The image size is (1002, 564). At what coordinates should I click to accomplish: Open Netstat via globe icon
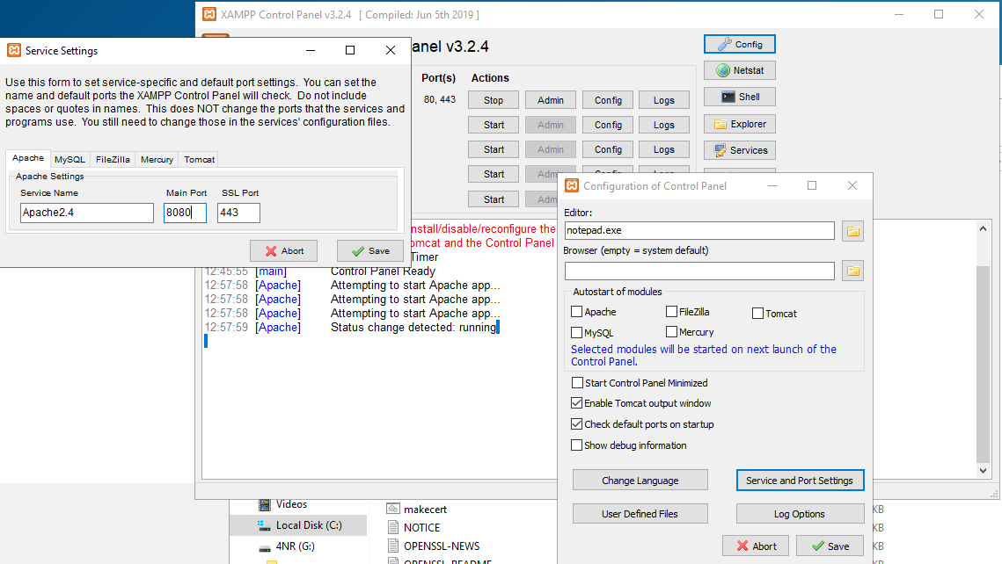click(x=739, y=70)
